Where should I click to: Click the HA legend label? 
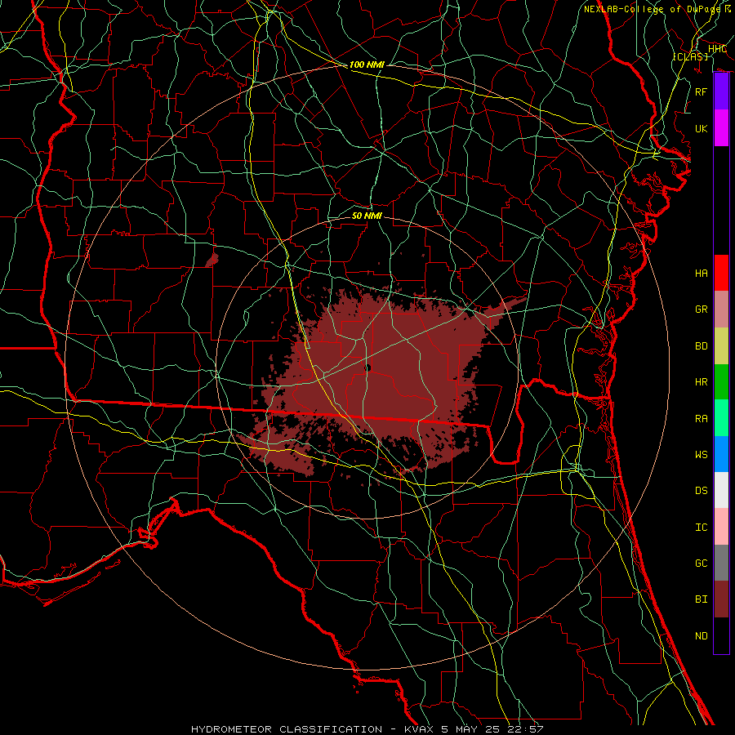(702, 274)
